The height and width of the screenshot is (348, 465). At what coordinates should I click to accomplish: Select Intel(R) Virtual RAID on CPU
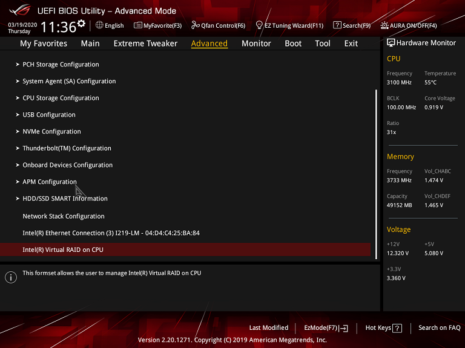click(185, 250)
